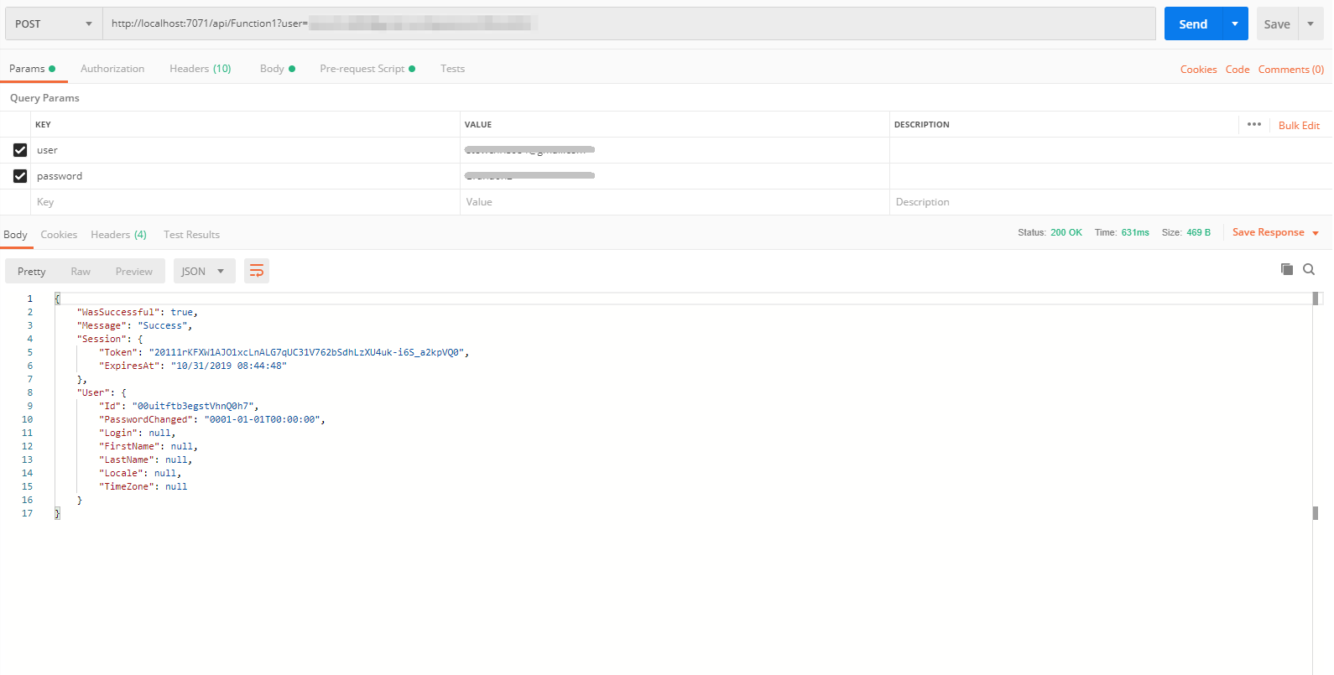Uncheck the password query param checkbox
The width and height of the screenshot is (1334, 675).
[20, 176]
